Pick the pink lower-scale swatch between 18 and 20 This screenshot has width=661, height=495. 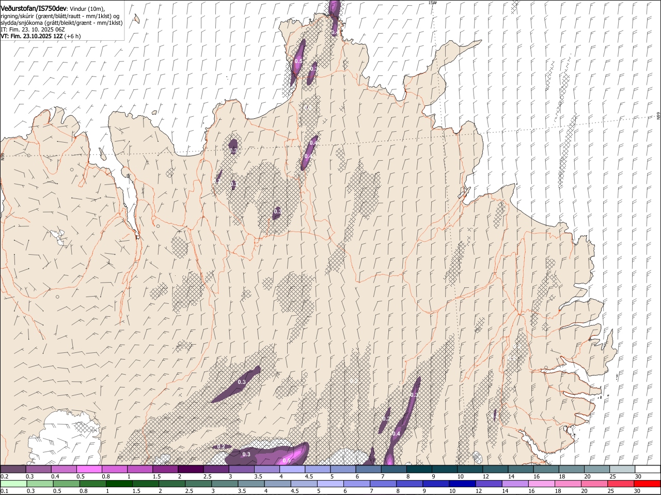click(568, 484)
